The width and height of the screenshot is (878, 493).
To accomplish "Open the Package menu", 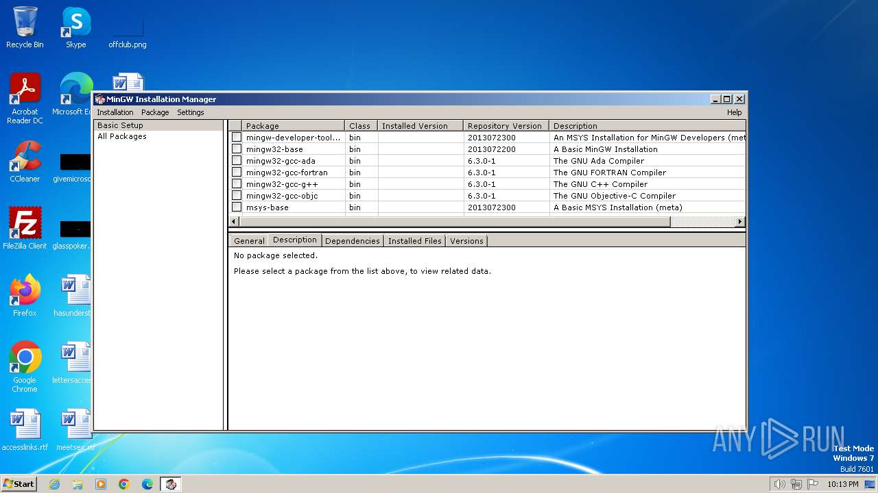I will pyautogui.click(x=155, y=112).
